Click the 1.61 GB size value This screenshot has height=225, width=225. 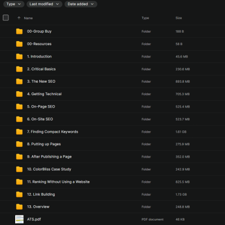(x=181, y=132)
